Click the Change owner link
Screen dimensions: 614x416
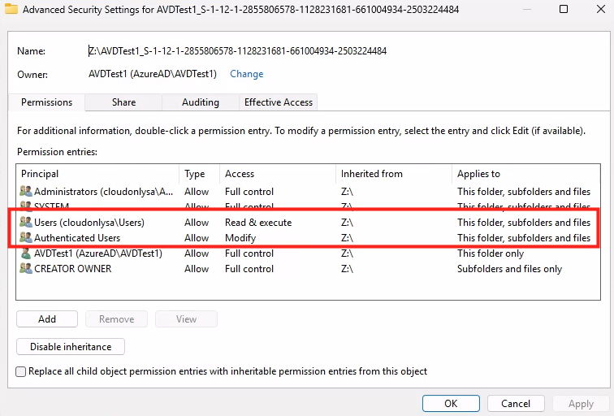246,74
